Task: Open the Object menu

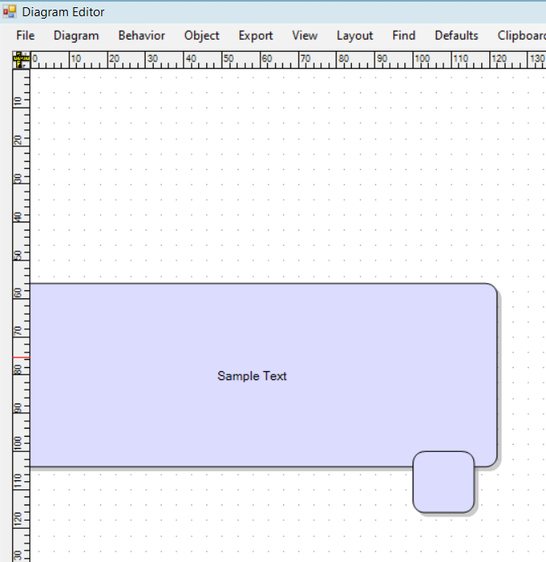Action: pos(201,36)
